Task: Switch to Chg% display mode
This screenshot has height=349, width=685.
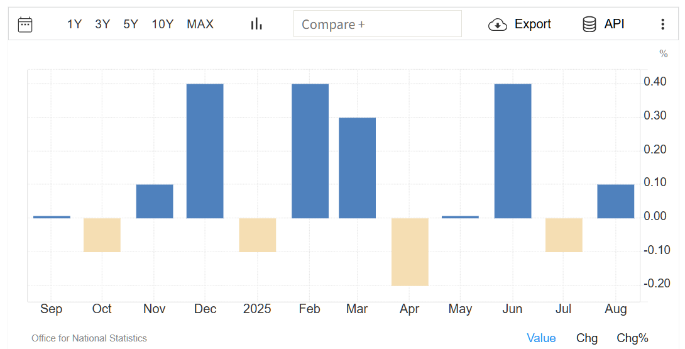Action: (632, 338)
